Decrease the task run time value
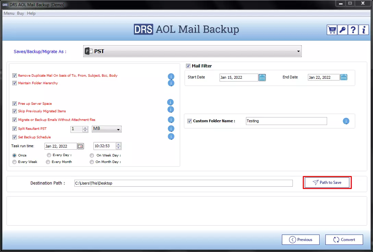Screen dimensions: 373x252 click(x=119, y=148)
